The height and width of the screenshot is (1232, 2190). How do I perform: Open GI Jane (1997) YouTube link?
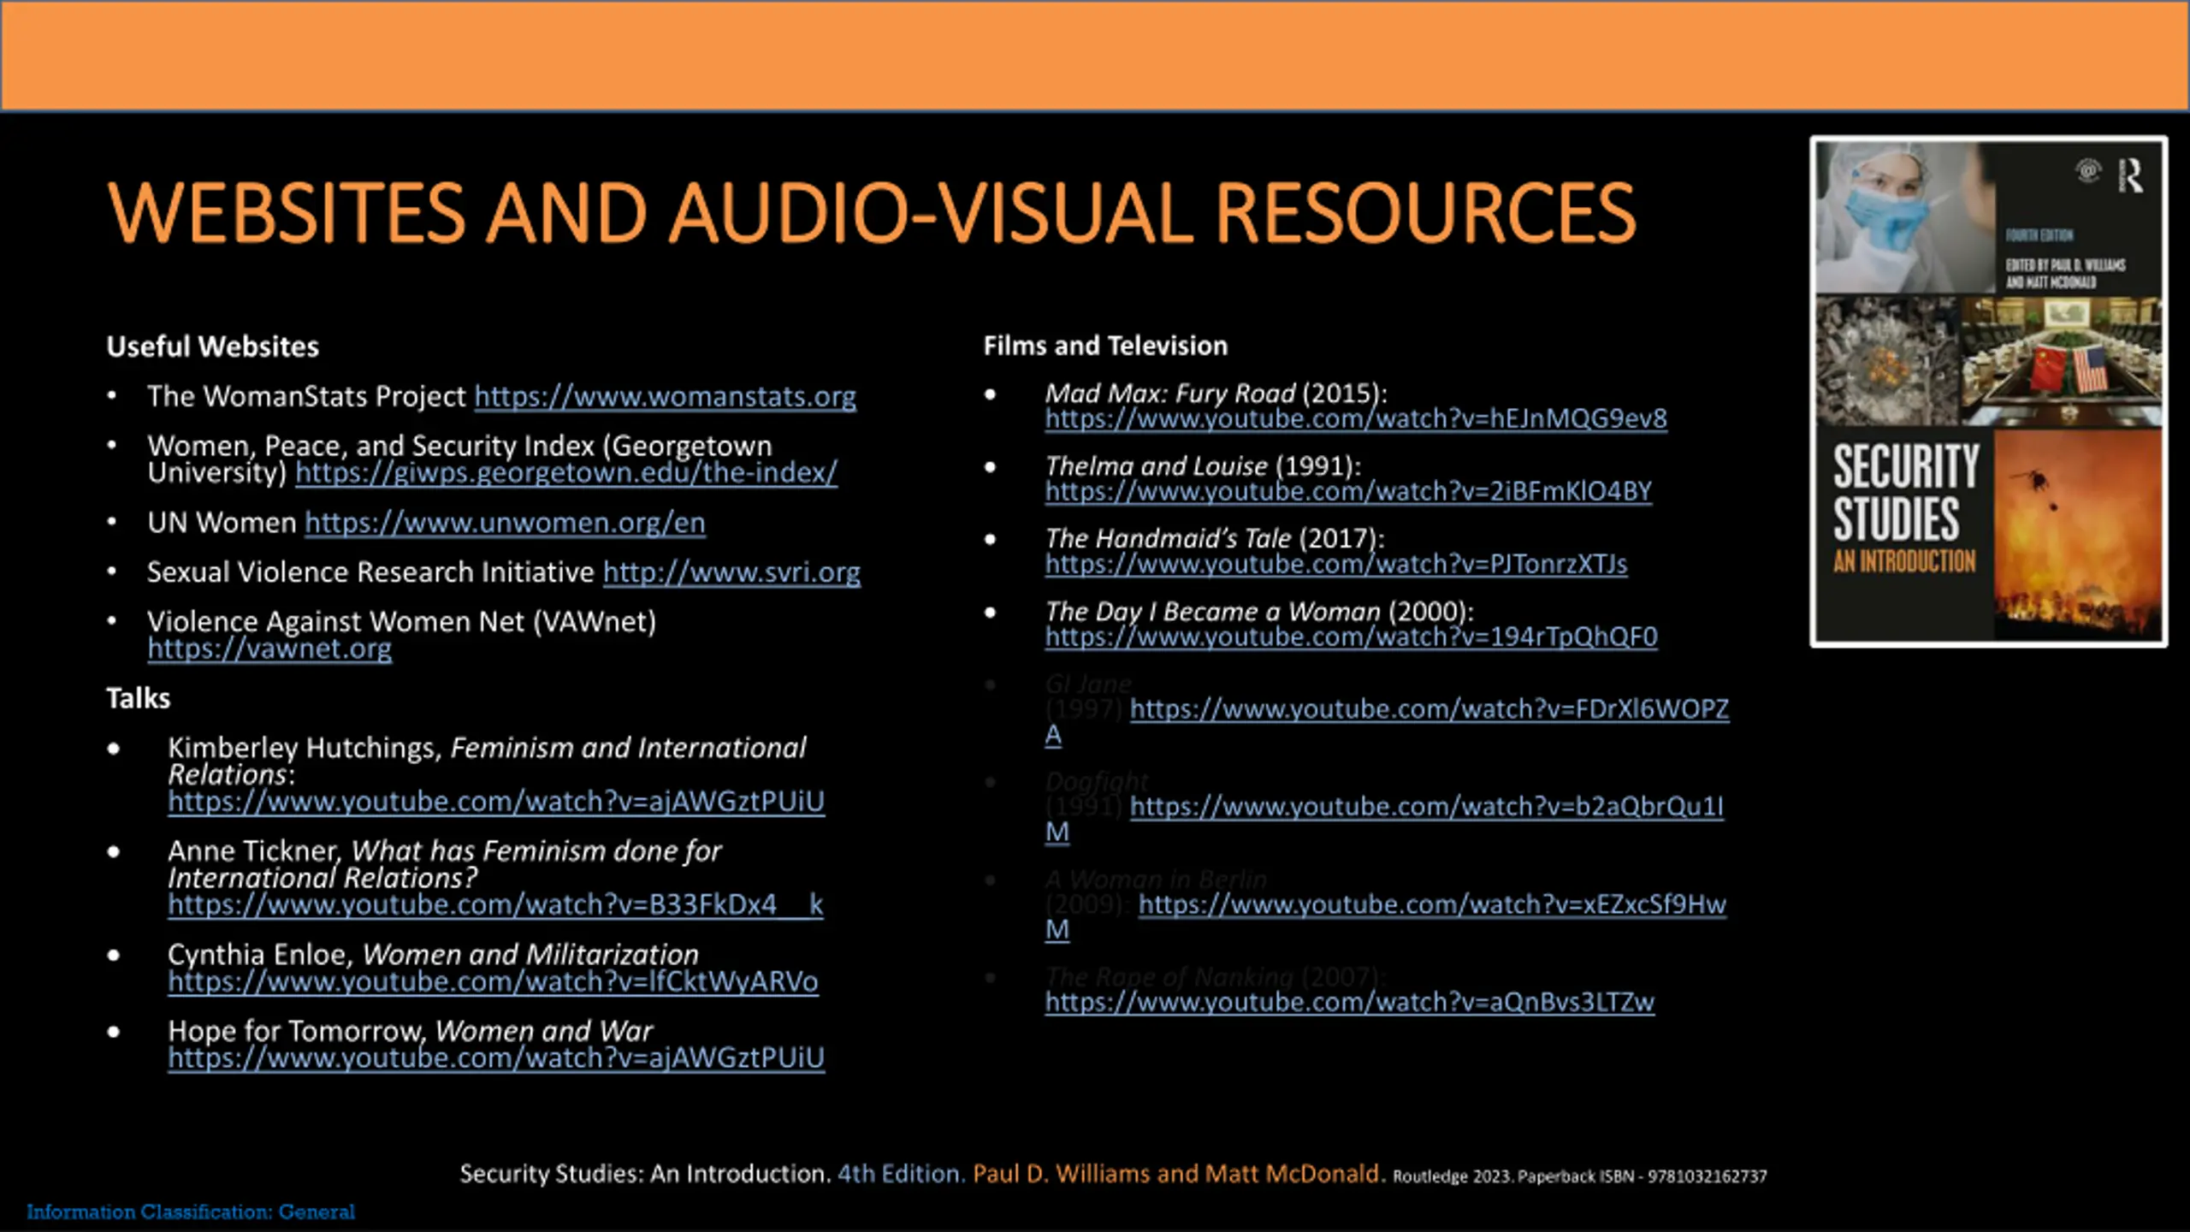(1429, 709)
